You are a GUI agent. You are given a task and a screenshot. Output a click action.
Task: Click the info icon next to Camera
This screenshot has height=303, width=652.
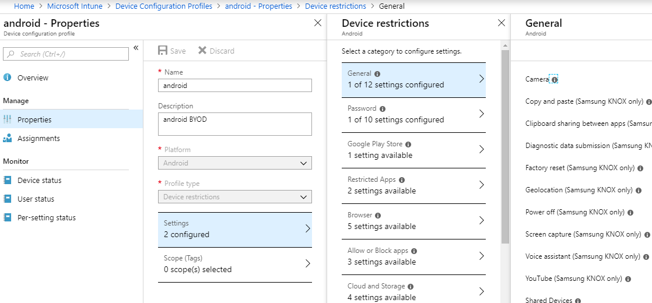(554, 79)
